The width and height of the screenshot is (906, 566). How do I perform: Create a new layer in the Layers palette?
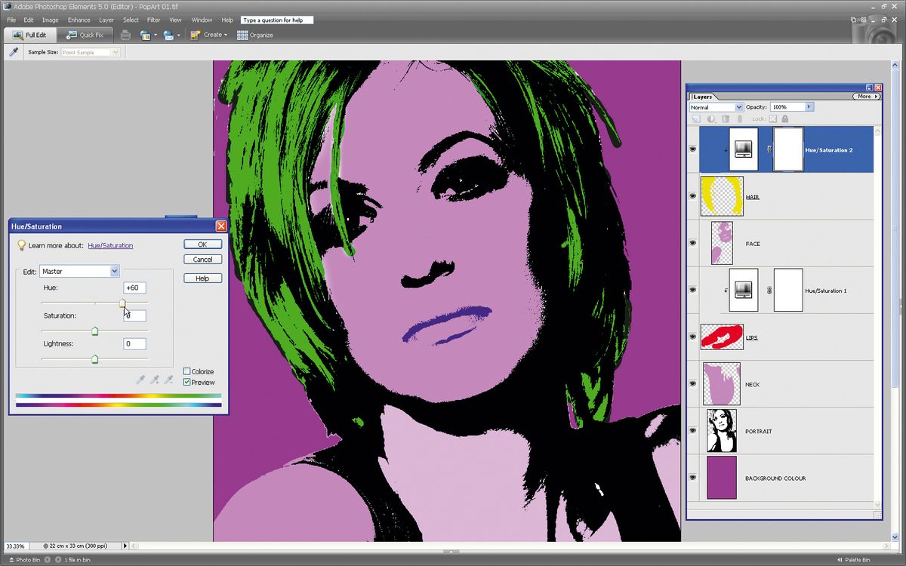695,118
